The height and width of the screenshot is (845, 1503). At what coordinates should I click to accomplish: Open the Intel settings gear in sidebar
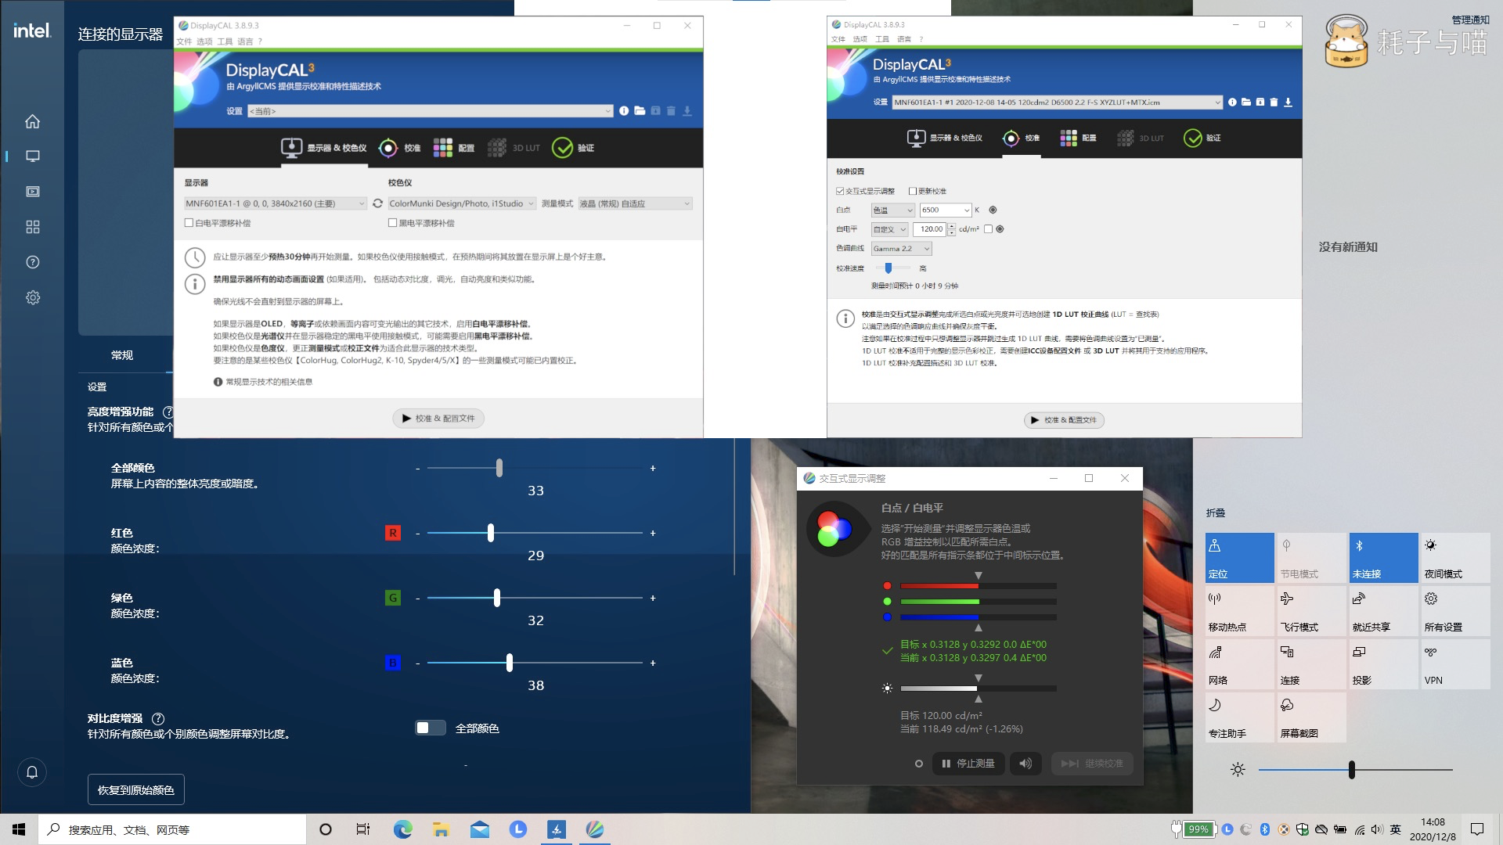32,297
